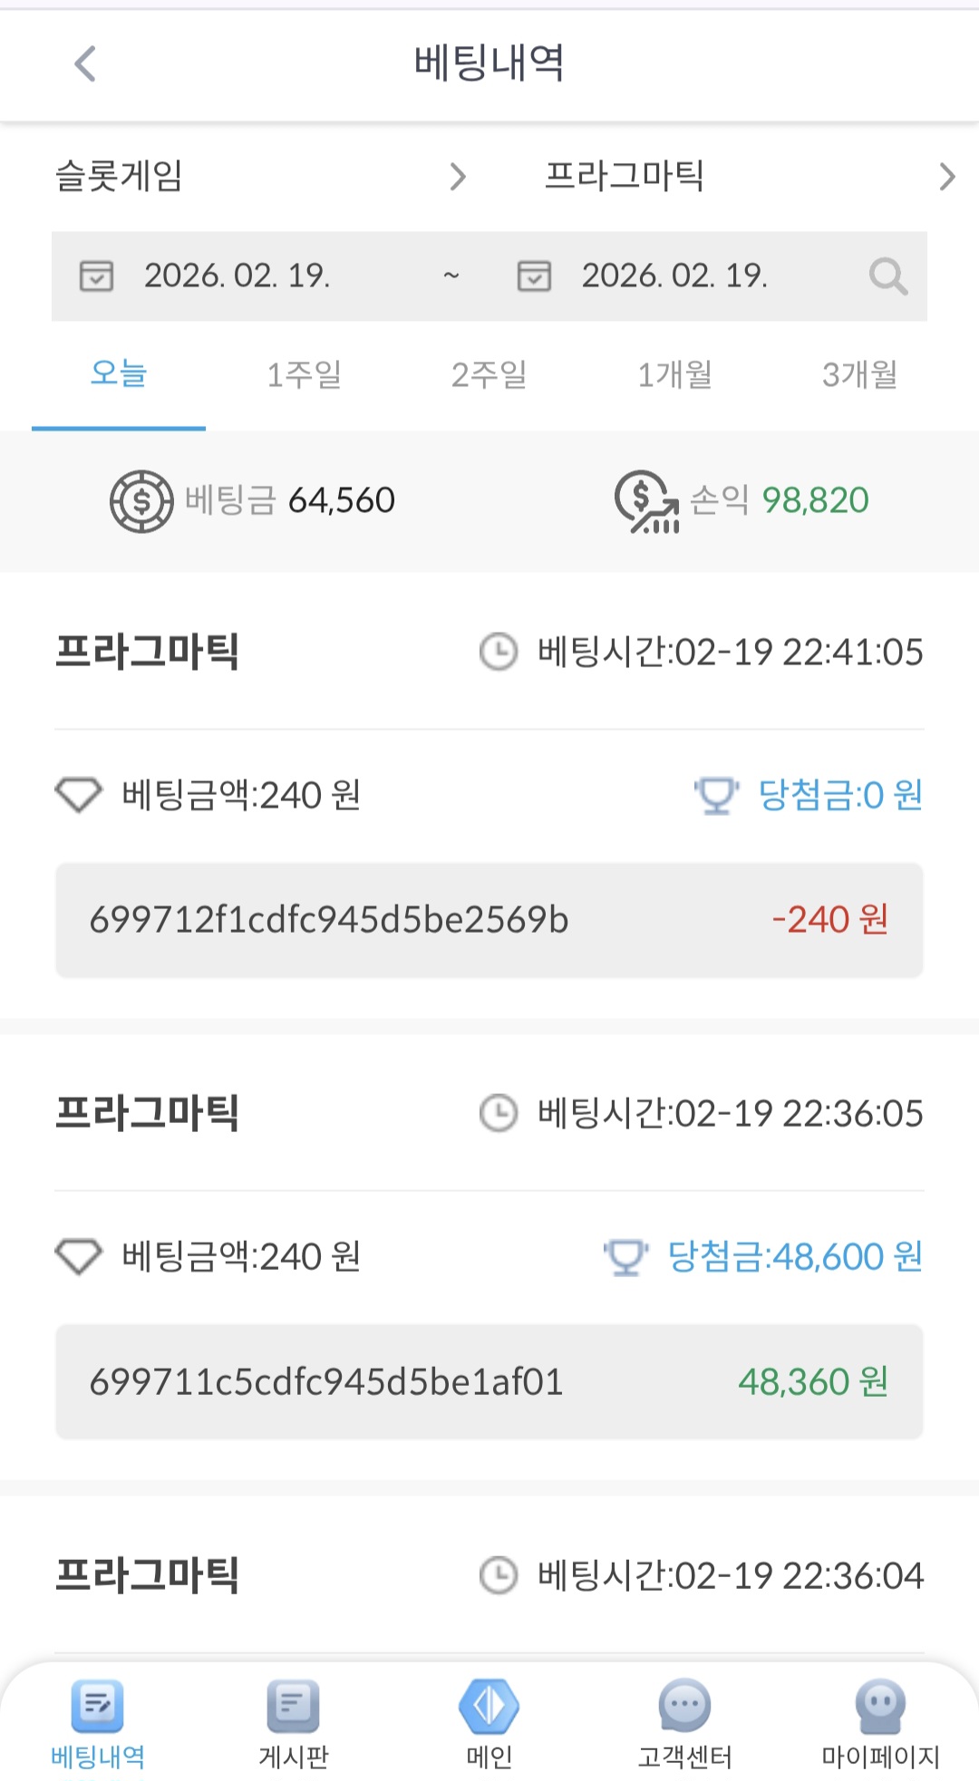This screenshot has height=1781, width=979.
Task: Tap 베팅내역 bottom navigation icon
Action: click(98, 1705)
